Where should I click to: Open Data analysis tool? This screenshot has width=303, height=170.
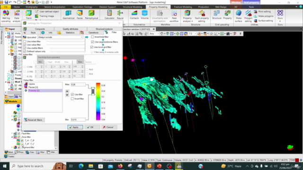click(x=17, y=16)
